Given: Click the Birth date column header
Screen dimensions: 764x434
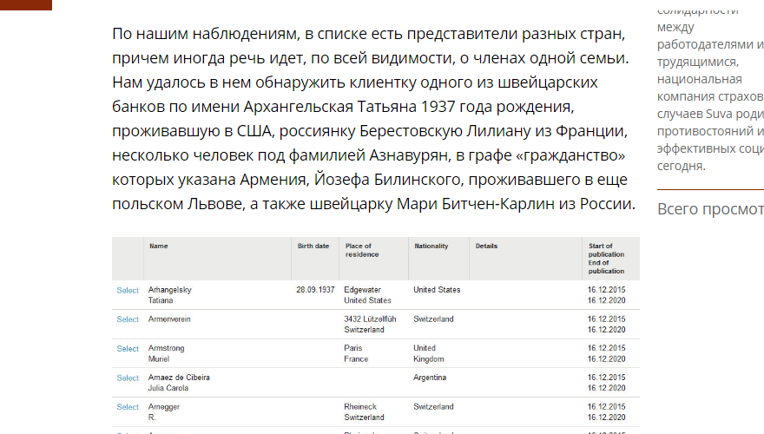Looking at the screenshot, I should (x=313, y=247).
